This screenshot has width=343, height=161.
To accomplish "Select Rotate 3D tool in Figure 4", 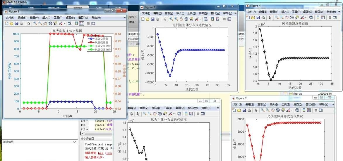I will pyautogui.click(x=292, y=18).
